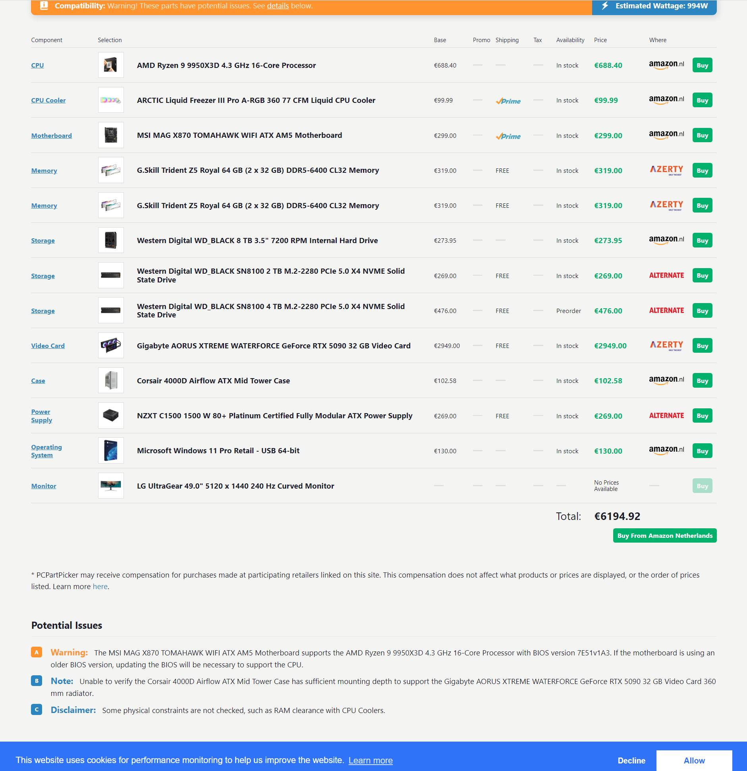Click the 'here' link in compensation notice

[x=100, y=586]
